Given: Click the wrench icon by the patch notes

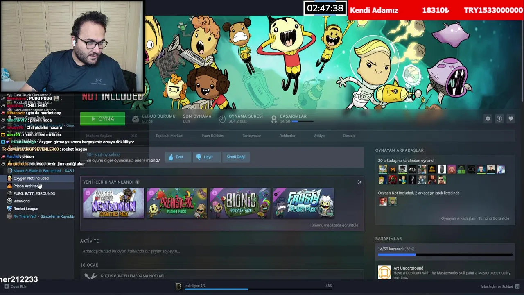Looking at the screenshot, I should (x=90, y=276).
